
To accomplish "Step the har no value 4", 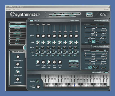I will [56, 48].
